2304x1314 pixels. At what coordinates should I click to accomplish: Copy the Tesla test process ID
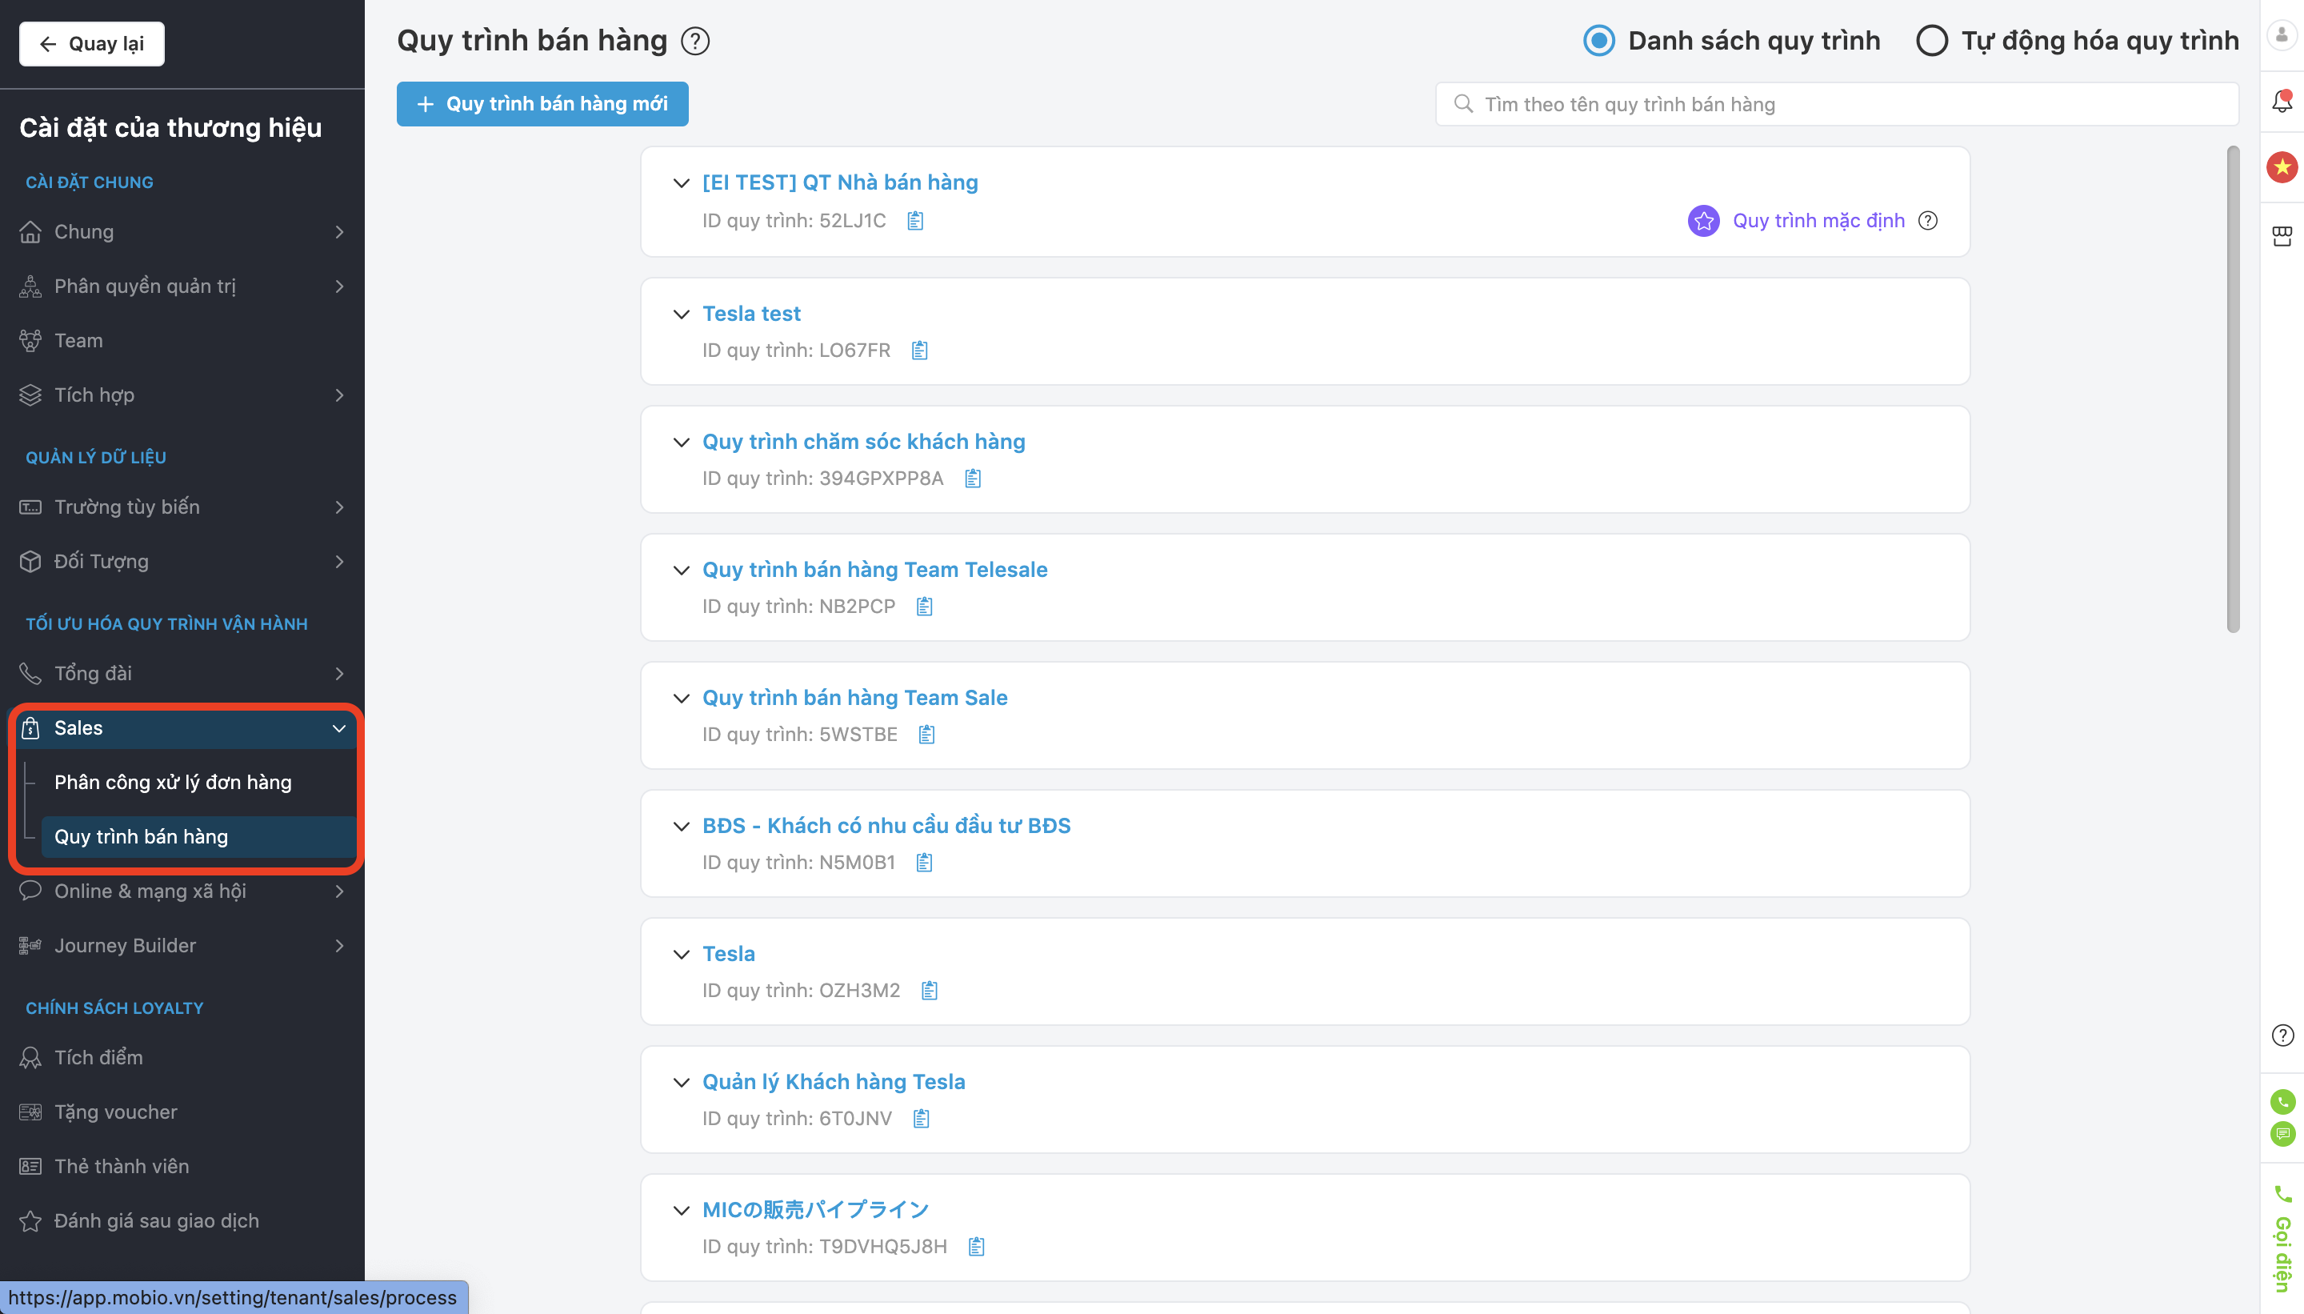click(919, 351)
